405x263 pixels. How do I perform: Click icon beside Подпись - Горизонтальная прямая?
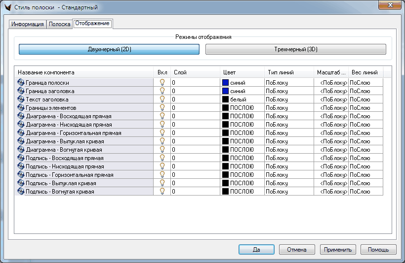(21, 175)
